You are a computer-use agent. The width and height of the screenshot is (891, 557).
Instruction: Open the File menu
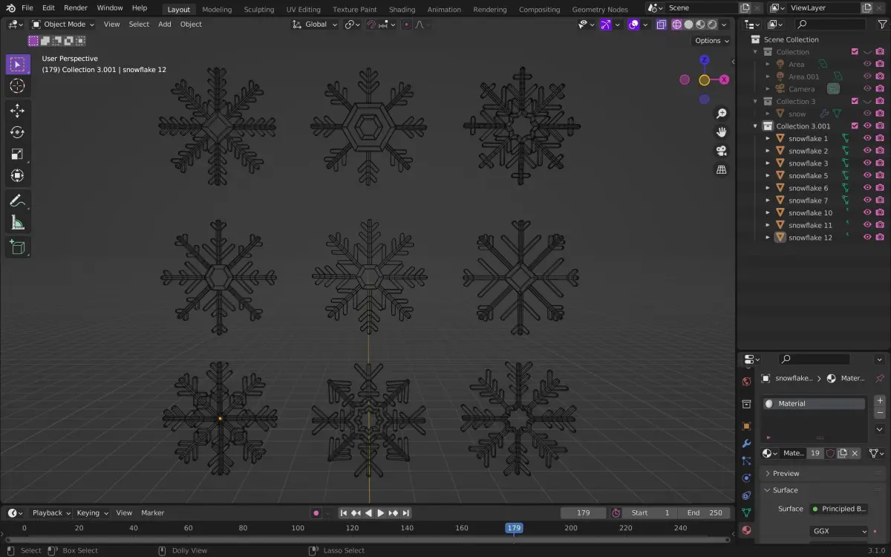(x=27, y=7)
